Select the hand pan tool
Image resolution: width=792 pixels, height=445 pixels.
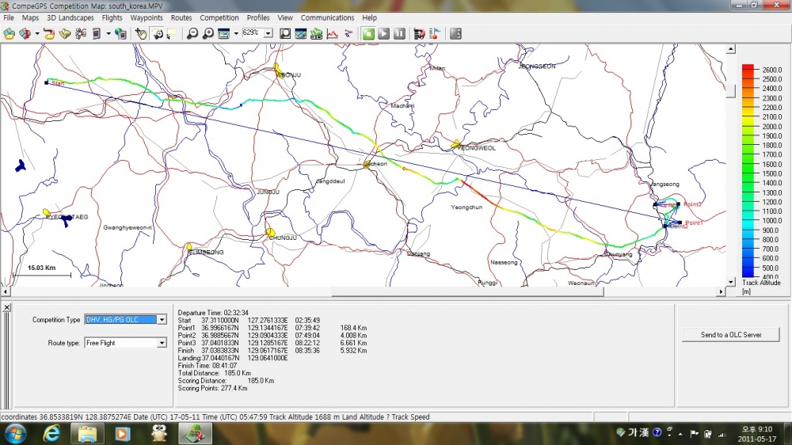click(141, 34)
